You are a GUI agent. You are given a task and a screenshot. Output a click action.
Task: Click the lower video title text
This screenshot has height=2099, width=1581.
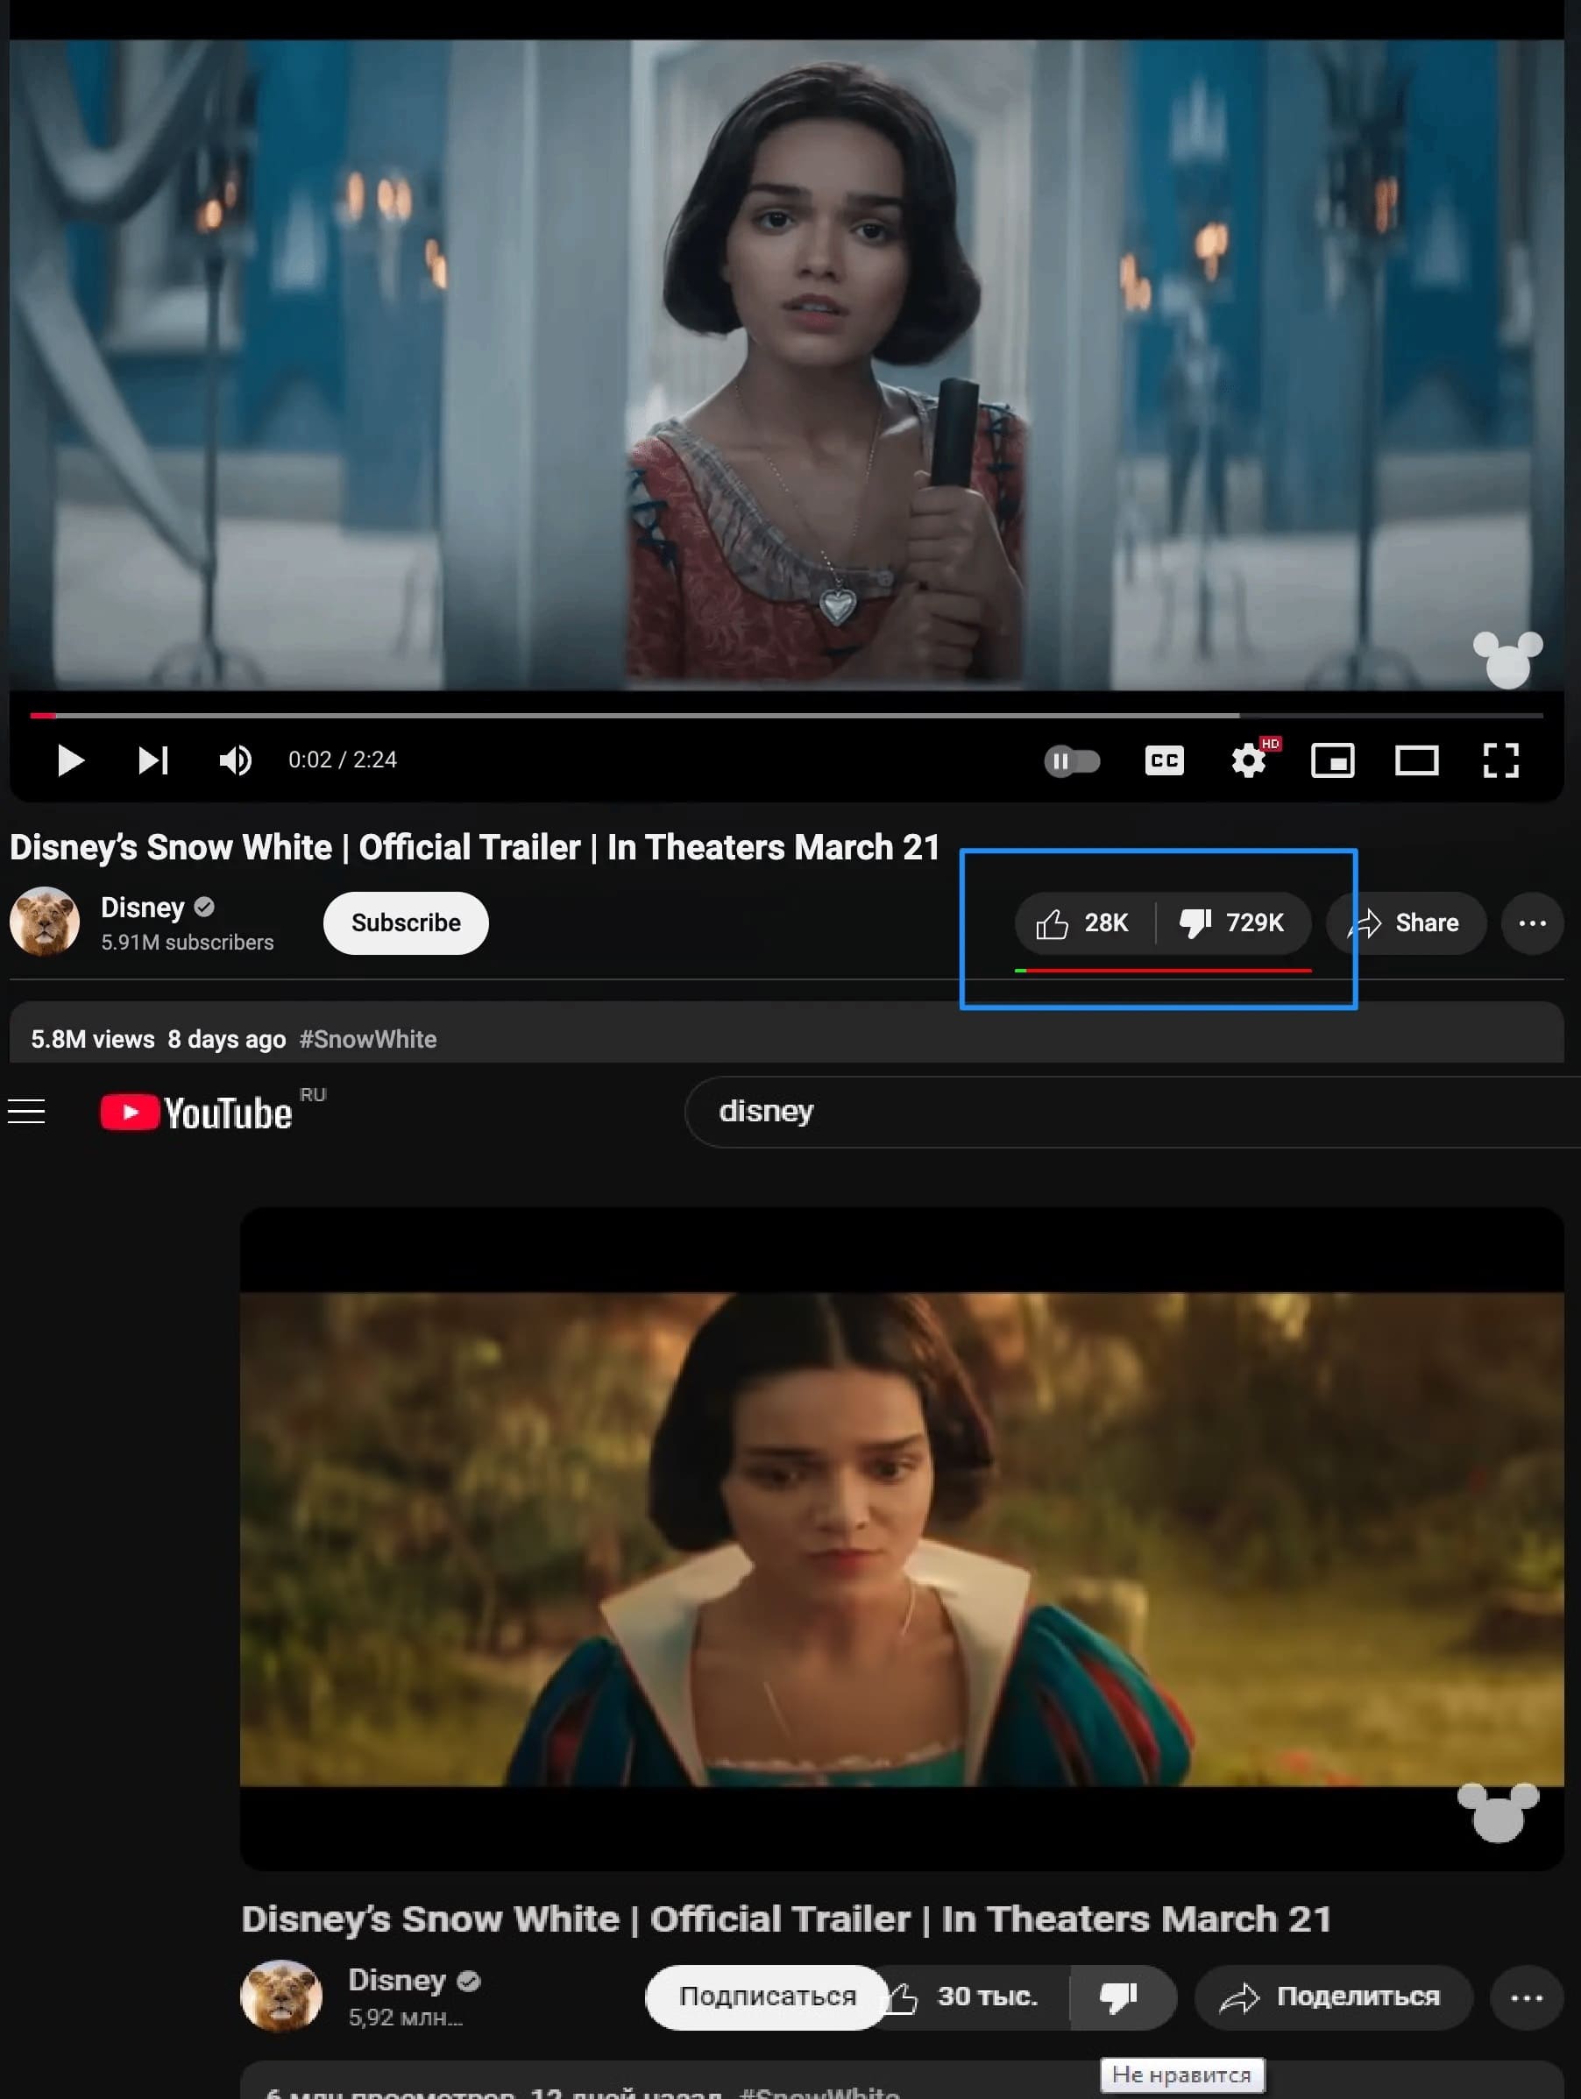point(786,1919)
